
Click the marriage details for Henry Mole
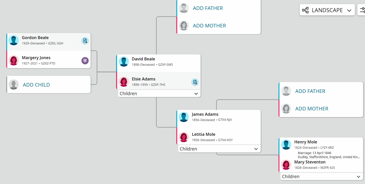(x=329, y=155)
